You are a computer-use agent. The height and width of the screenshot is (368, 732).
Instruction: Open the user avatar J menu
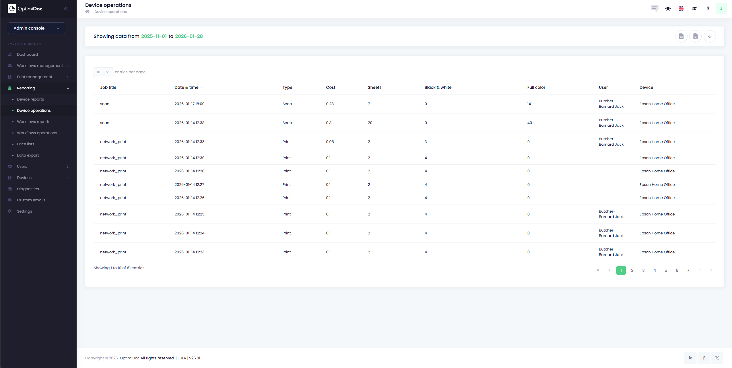point(721,8)
